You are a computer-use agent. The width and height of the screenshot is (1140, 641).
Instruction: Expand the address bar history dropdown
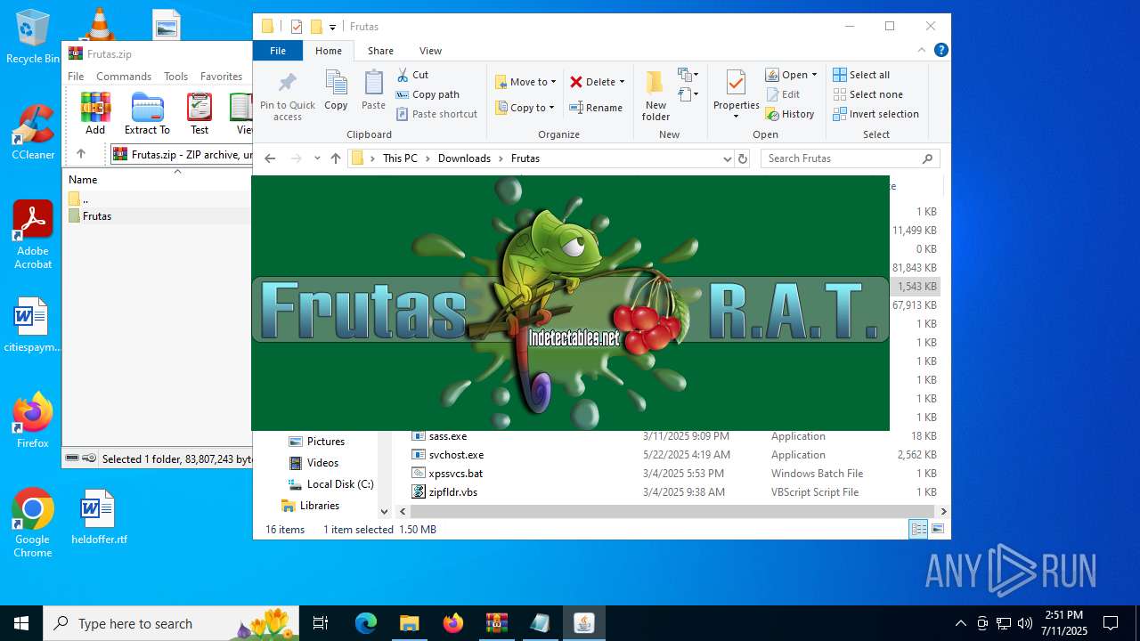pos(727,158)
